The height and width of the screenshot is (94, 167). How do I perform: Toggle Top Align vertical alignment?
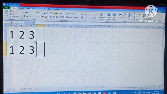(x=51, y=13)
